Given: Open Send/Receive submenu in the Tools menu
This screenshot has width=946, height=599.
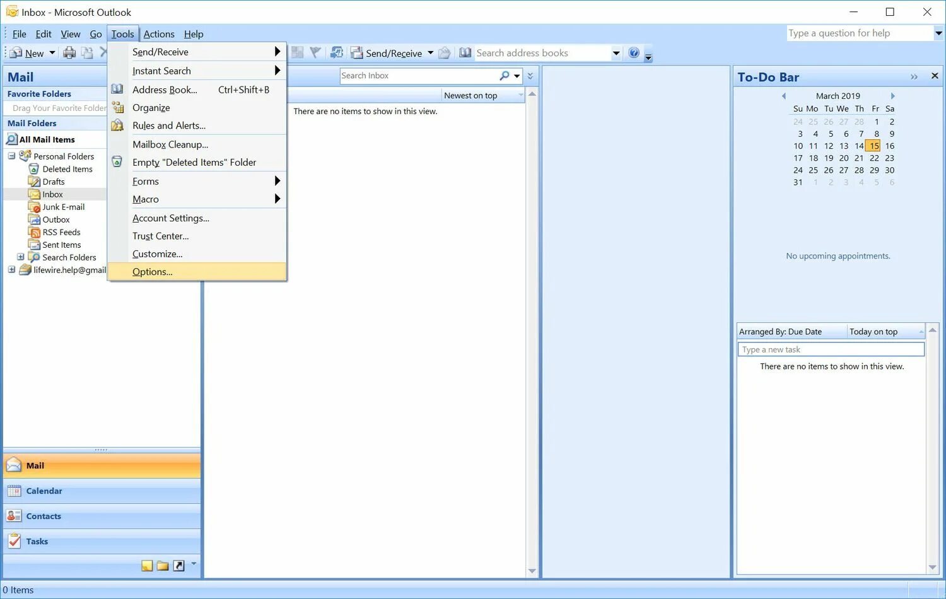Looking at the screenshot, I should [x=197, y=52].
